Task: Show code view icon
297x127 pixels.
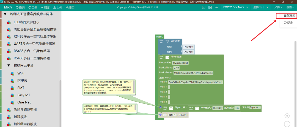Action: coord(216,7)
